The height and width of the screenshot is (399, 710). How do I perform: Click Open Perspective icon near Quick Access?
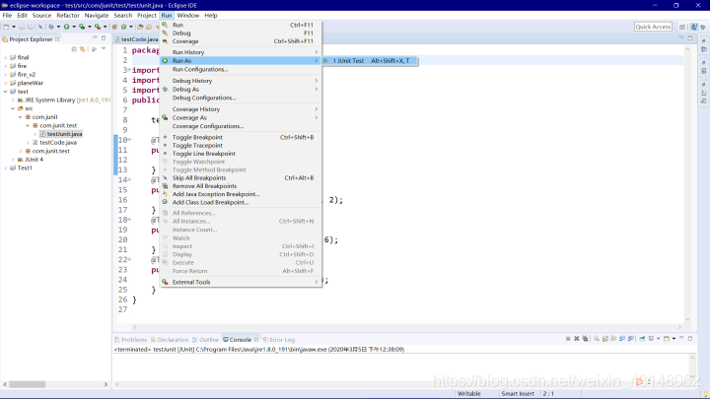(682, 27)
